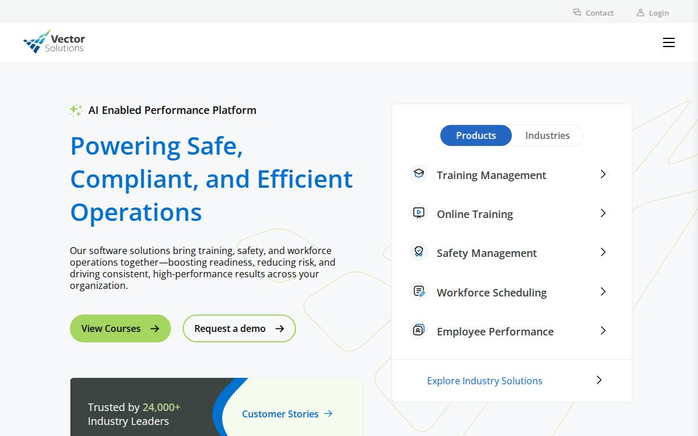Click the Employee Performance badge icon
Screen dimensions: 698x436
coord(419,330)
